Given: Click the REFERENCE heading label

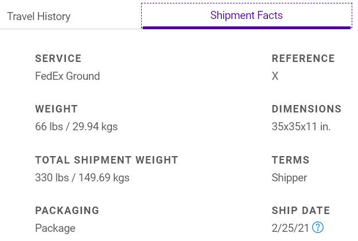Looking at the screenshot, I should (303, 59).
